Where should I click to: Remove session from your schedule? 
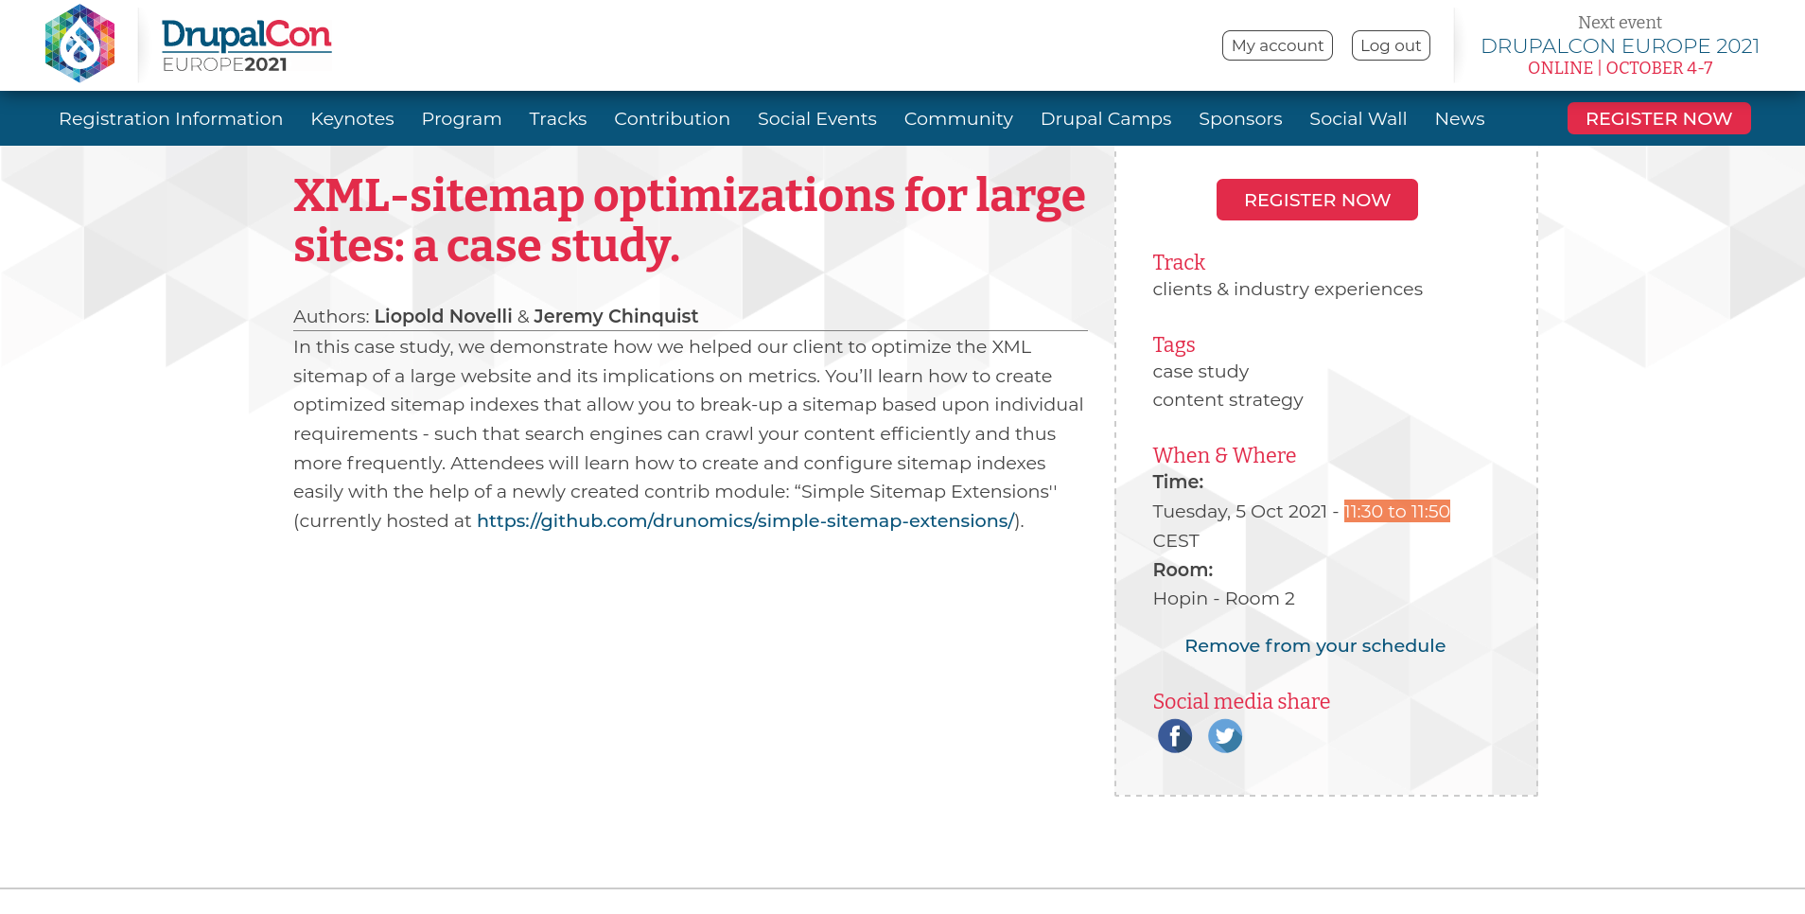[1314, 646]
